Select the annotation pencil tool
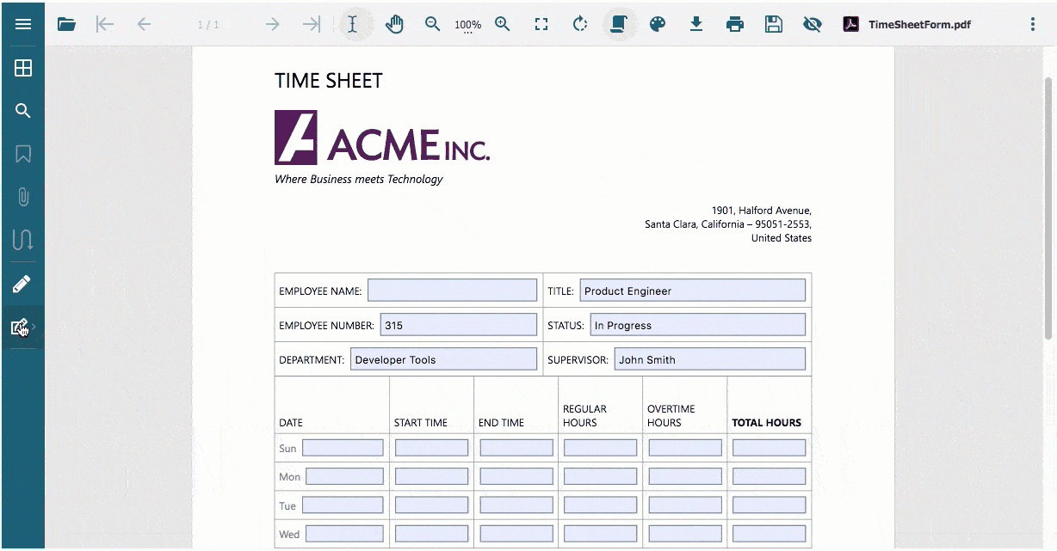The height and width of the screenshot is (551, 1057). click(x=23, y=284)
